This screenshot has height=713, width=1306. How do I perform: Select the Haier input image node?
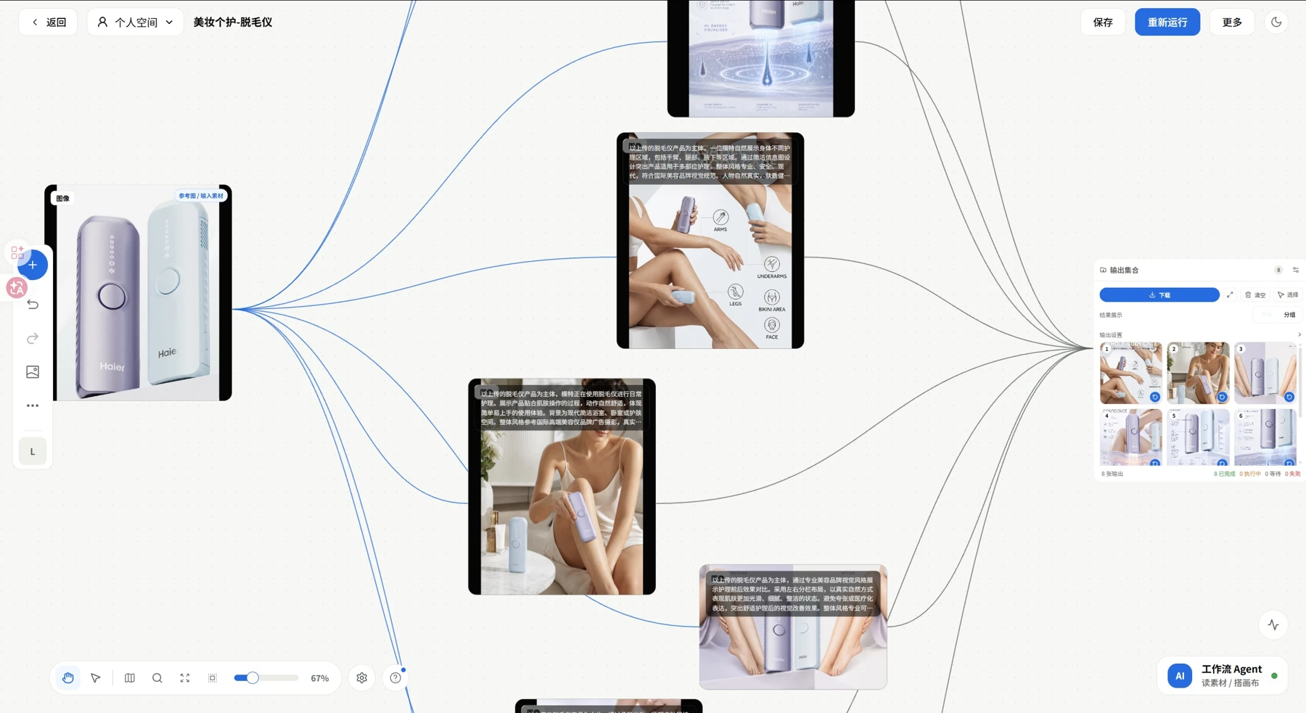click(139, 293)
